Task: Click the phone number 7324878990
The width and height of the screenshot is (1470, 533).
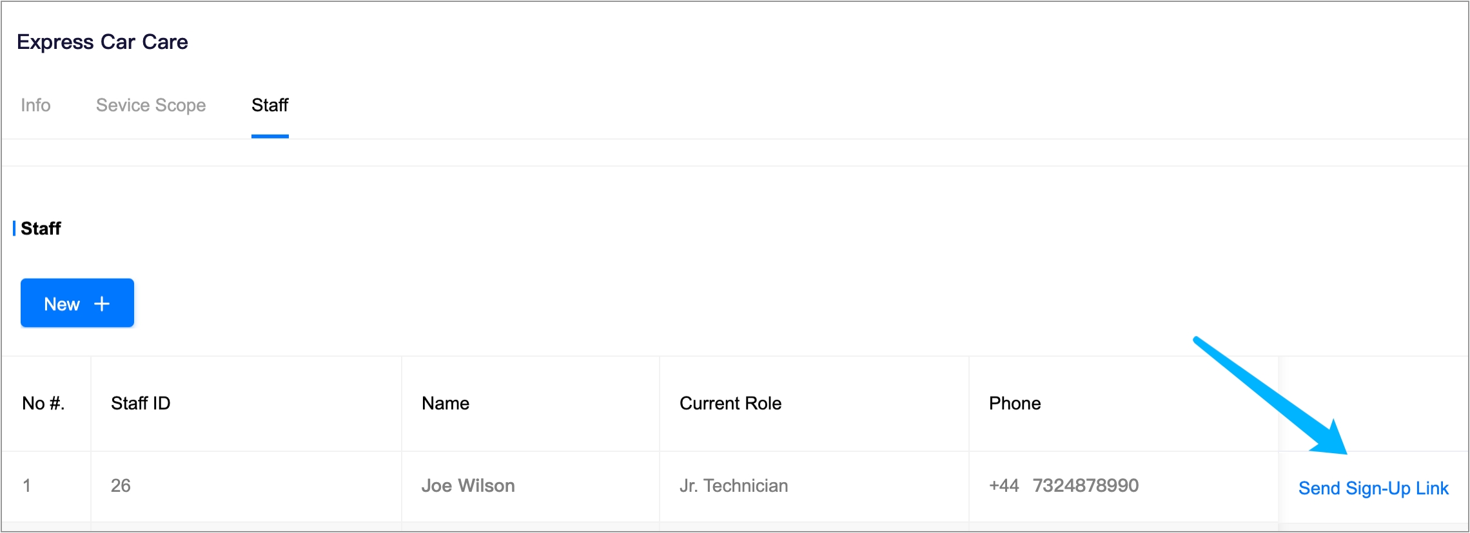Action: pos(1085,485)
